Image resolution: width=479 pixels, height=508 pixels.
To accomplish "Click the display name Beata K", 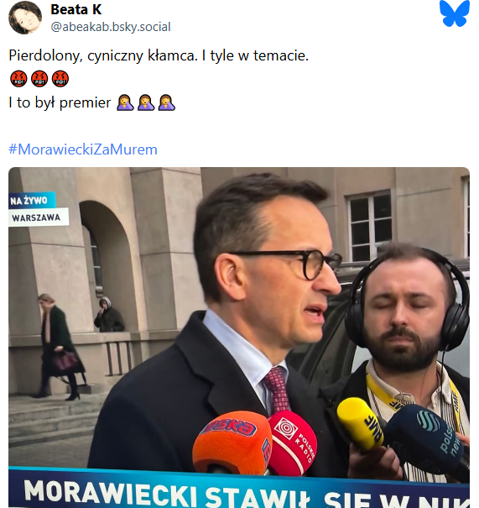I will [x=76, y=9].
